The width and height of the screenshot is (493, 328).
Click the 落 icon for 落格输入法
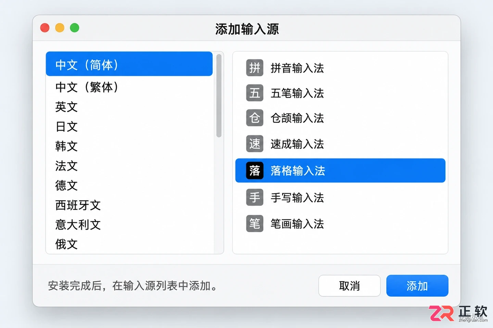click(x=255, y=170)
